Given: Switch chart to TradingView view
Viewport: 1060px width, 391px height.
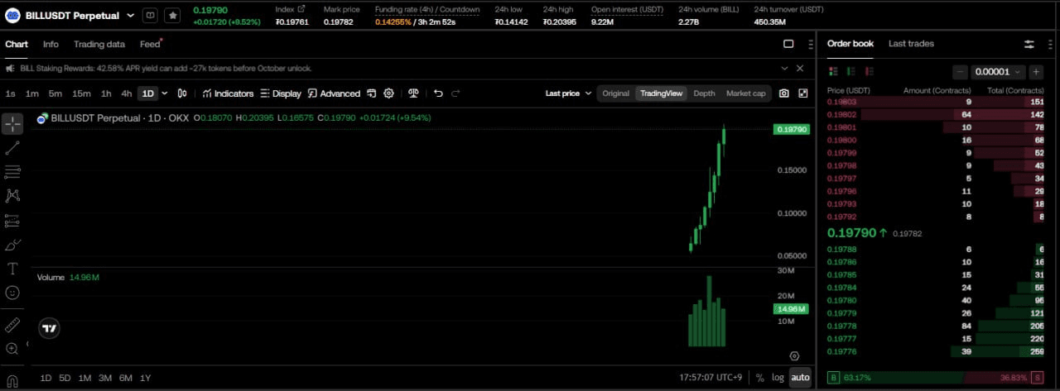Looking at the screenshot, I should click(662, 93).
